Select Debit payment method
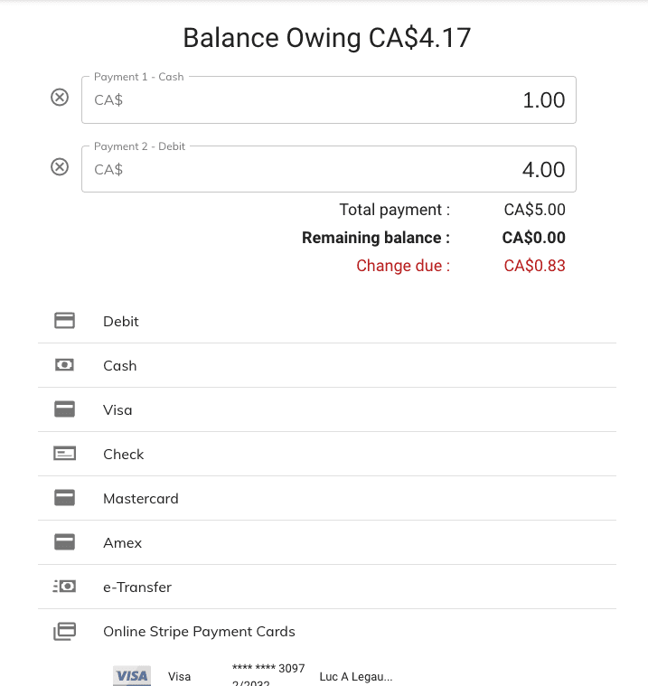 pyautogui.click(x=121, y=321)
